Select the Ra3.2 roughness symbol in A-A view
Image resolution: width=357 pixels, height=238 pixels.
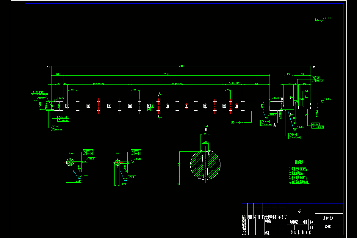[89, 159]
